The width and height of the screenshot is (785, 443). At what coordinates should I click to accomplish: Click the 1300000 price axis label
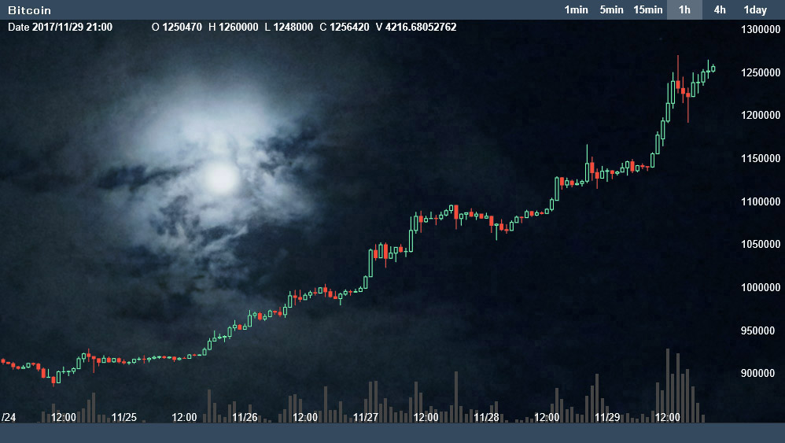coord(761,30)
